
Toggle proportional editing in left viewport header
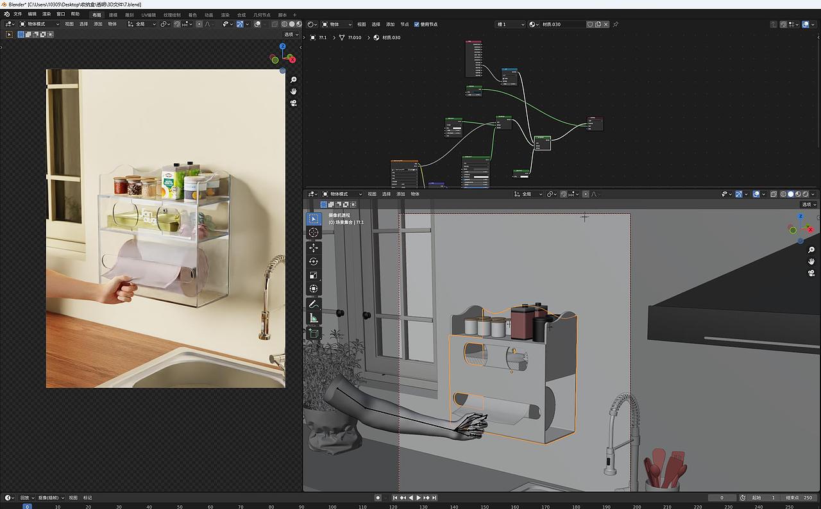(x=199, y=24)
